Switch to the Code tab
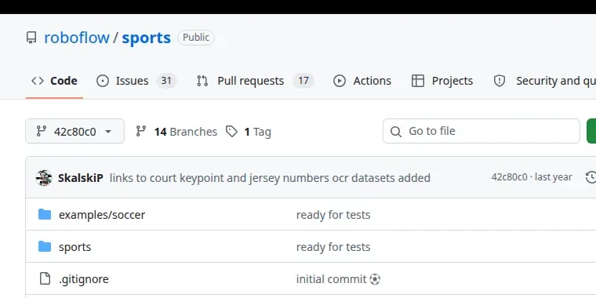 pyautogui.click(x=54, y=81)
